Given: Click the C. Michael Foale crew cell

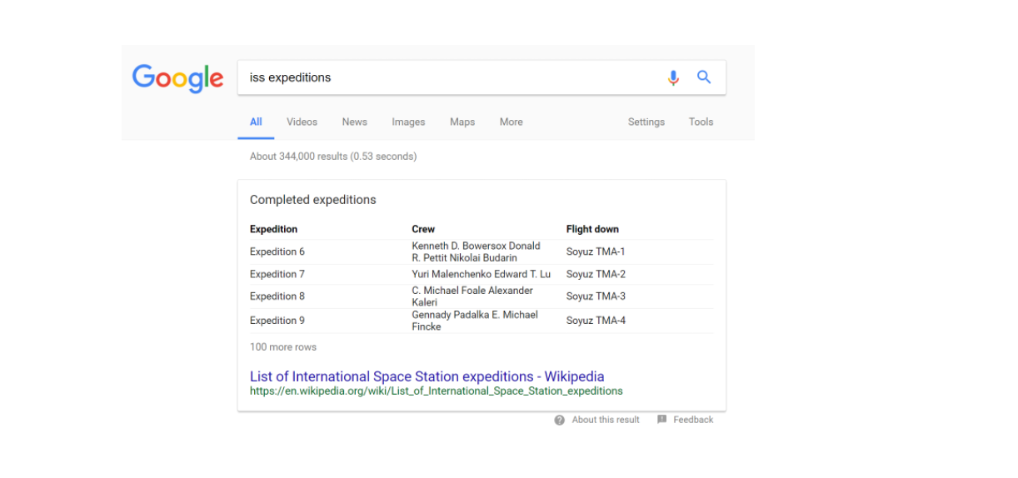Looking at the screenshot, I should tap(472, 296).
